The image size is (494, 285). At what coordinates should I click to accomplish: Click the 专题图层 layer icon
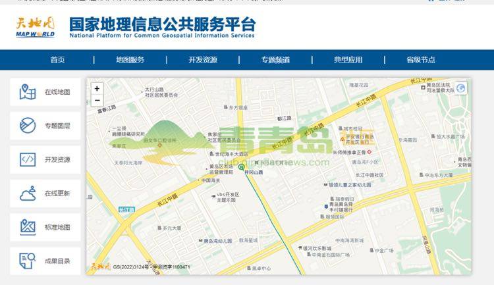point(28,126)
